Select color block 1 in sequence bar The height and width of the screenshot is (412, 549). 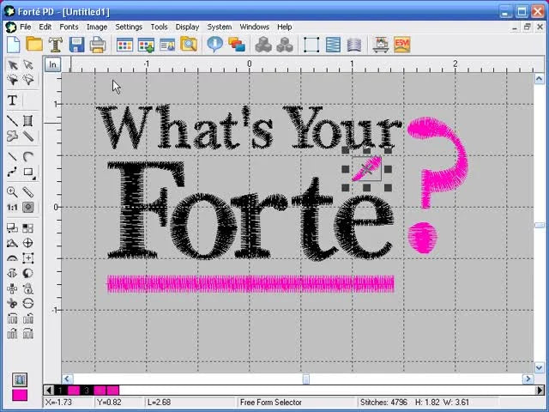click(x=61, y=391)
